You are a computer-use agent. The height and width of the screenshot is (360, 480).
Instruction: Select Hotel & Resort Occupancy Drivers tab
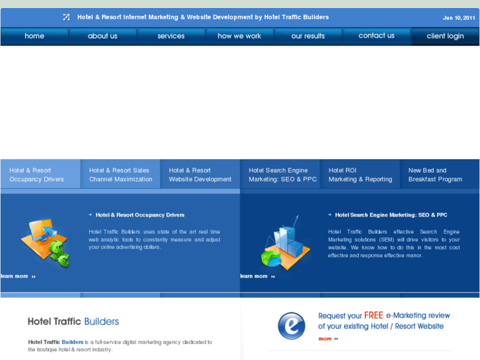[40, 174]
